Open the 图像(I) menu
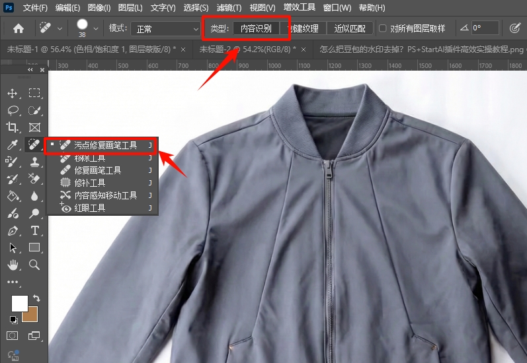This screenshot has width=527, height=363. (99, 7)
